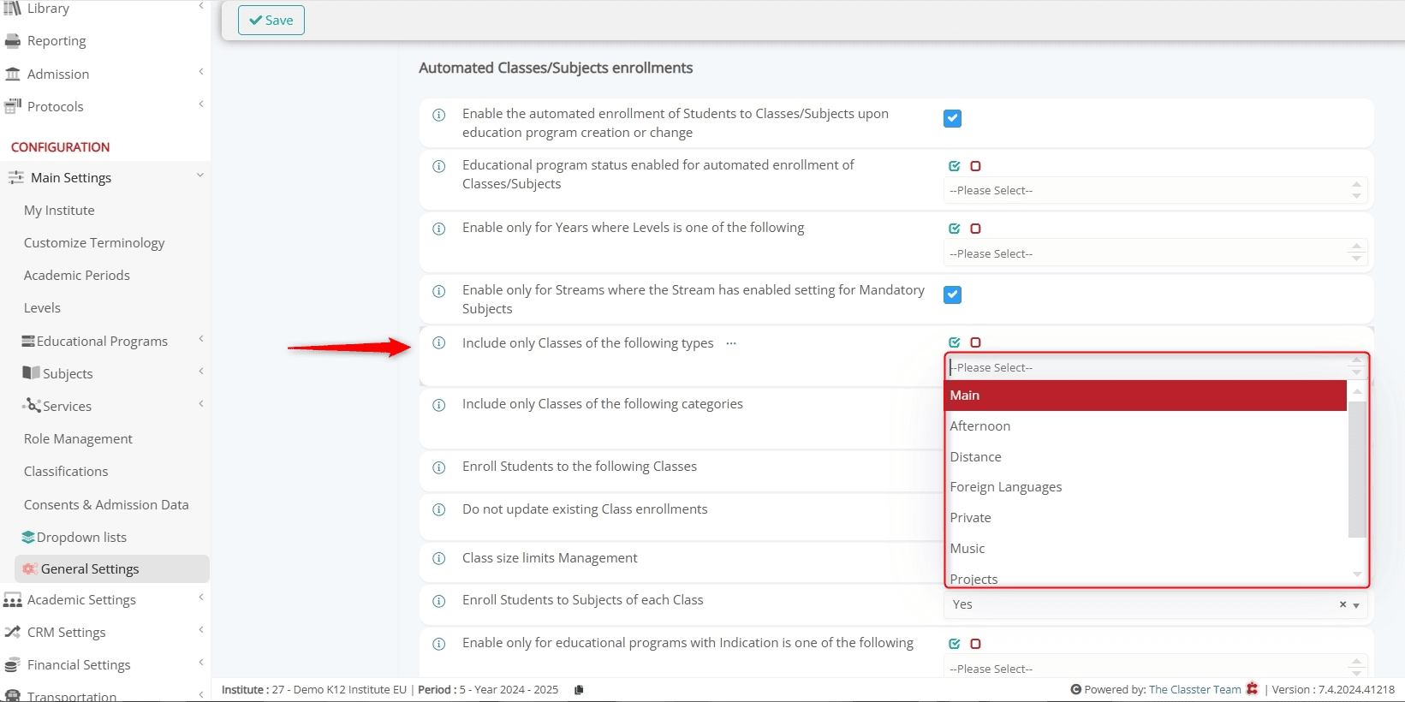Select Afternoon from the class types list
Screen dimensions: 1405x702
coord(1146,426)
